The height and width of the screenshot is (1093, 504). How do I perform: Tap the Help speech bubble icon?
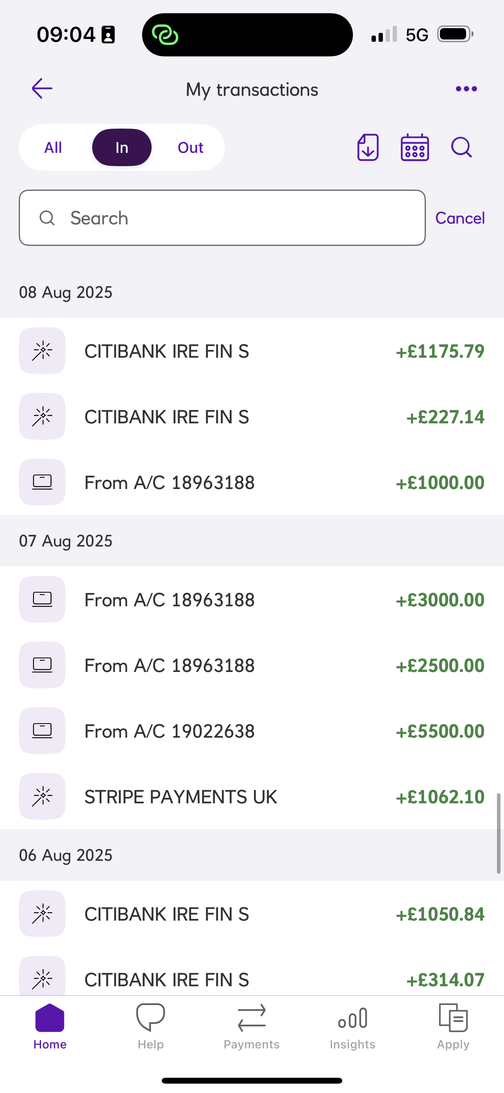point(150,1018)
